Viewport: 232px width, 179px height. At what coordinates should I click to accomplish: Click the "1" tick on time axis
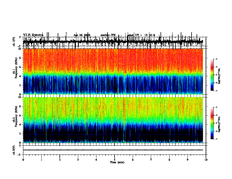[x=41, y=160]
